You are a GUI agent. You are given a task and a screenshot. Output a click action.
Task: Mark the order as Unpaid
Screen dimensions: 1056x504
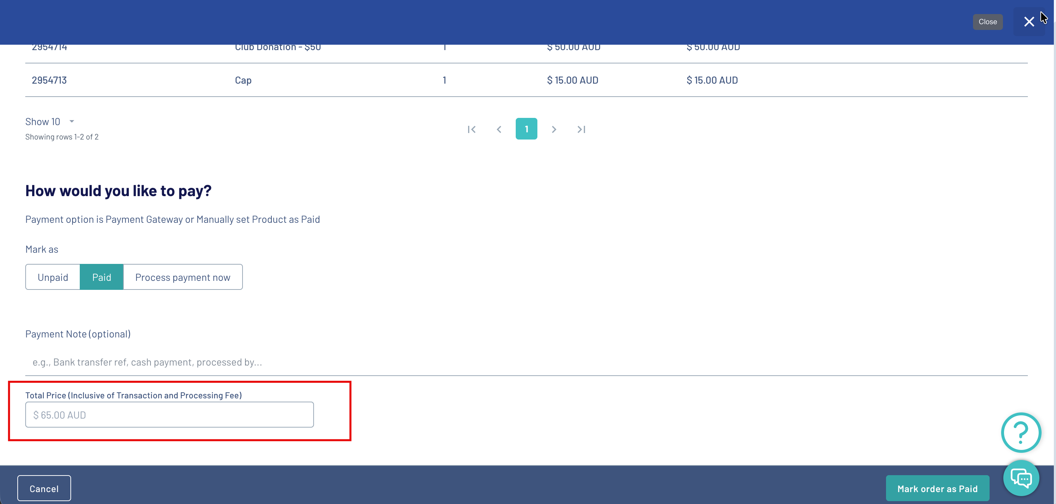pyautogui.click(x=53, y=277)
